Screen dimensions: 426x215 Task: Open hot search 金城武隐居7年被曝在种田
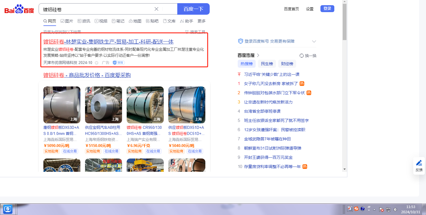(268, 139)
